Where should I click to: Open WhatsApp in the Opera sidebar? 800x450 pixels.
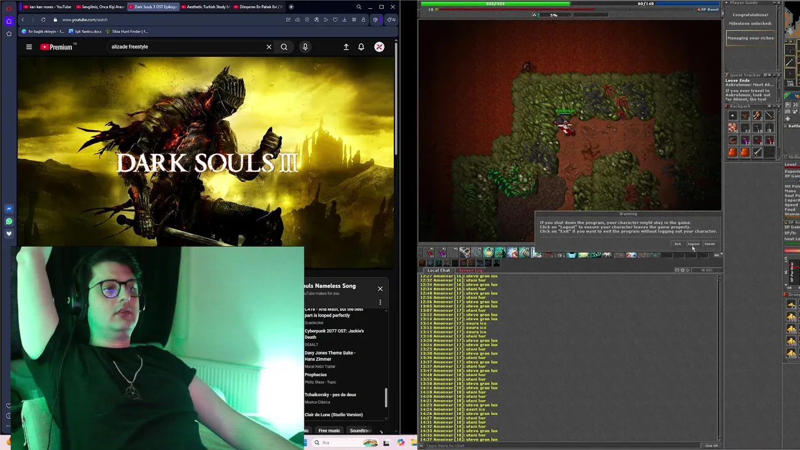pyautogui.click(x=9, y=221)
